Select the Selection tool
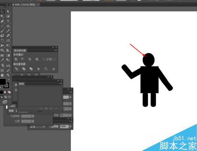Screen dimensions: 197x151 tap(2, 11)
